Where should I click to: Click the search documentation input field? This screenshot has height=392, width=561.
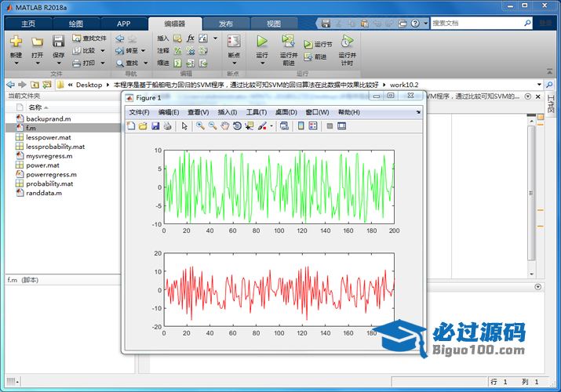coord(477,24)
